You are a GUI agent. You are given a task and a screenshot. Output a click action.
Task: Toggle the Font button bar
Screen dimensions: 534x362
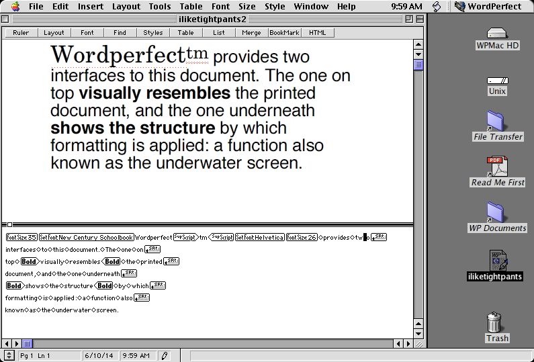click(87, 33)
